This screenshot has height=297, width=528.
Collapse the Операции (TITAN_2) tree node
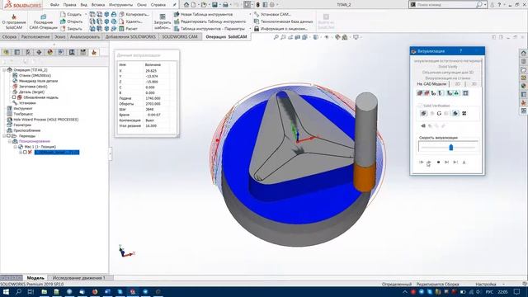coord(4,69)
